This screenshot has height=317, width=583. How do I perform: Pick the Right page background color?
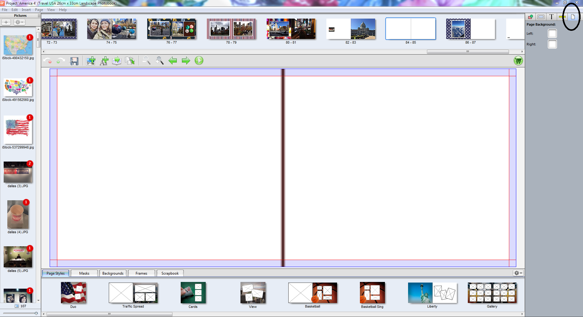click(x=552, y=44)
